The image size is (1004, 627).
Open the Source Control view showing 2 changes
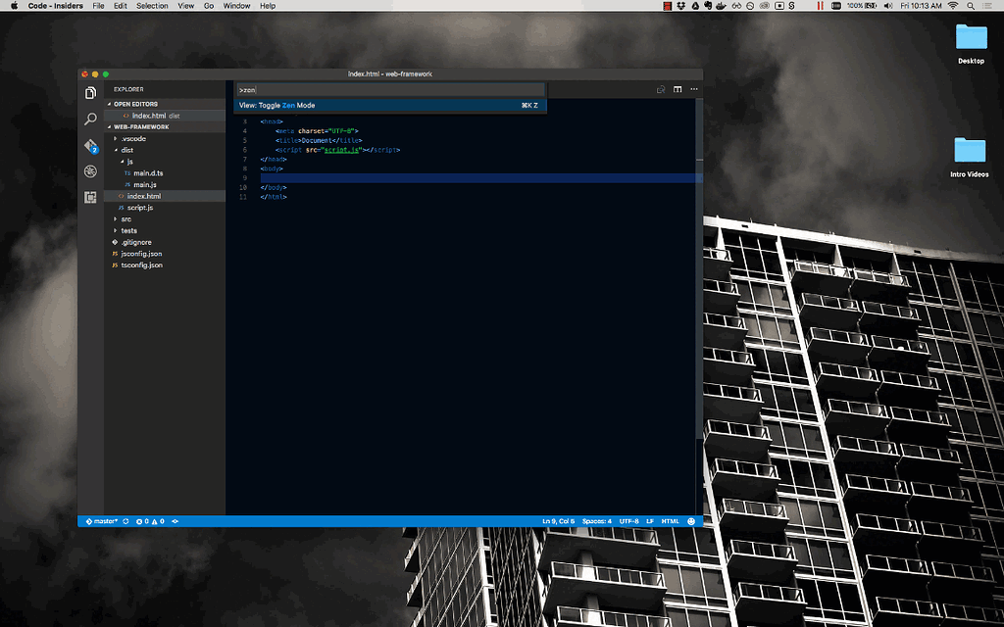[90, 145]
